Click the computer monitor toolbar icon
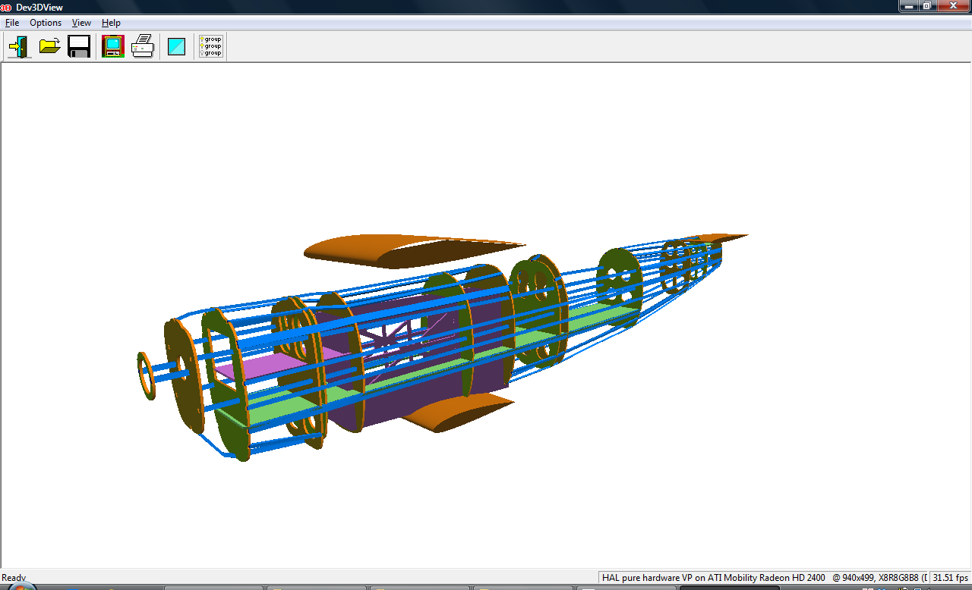This screenshot has width=972, height=590. (x=112, y=47)
